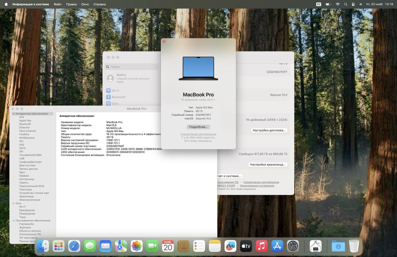The image size is (397, 257).
Task: Select Графика/Дисплеи in hardware list
Action: (31, 162)
